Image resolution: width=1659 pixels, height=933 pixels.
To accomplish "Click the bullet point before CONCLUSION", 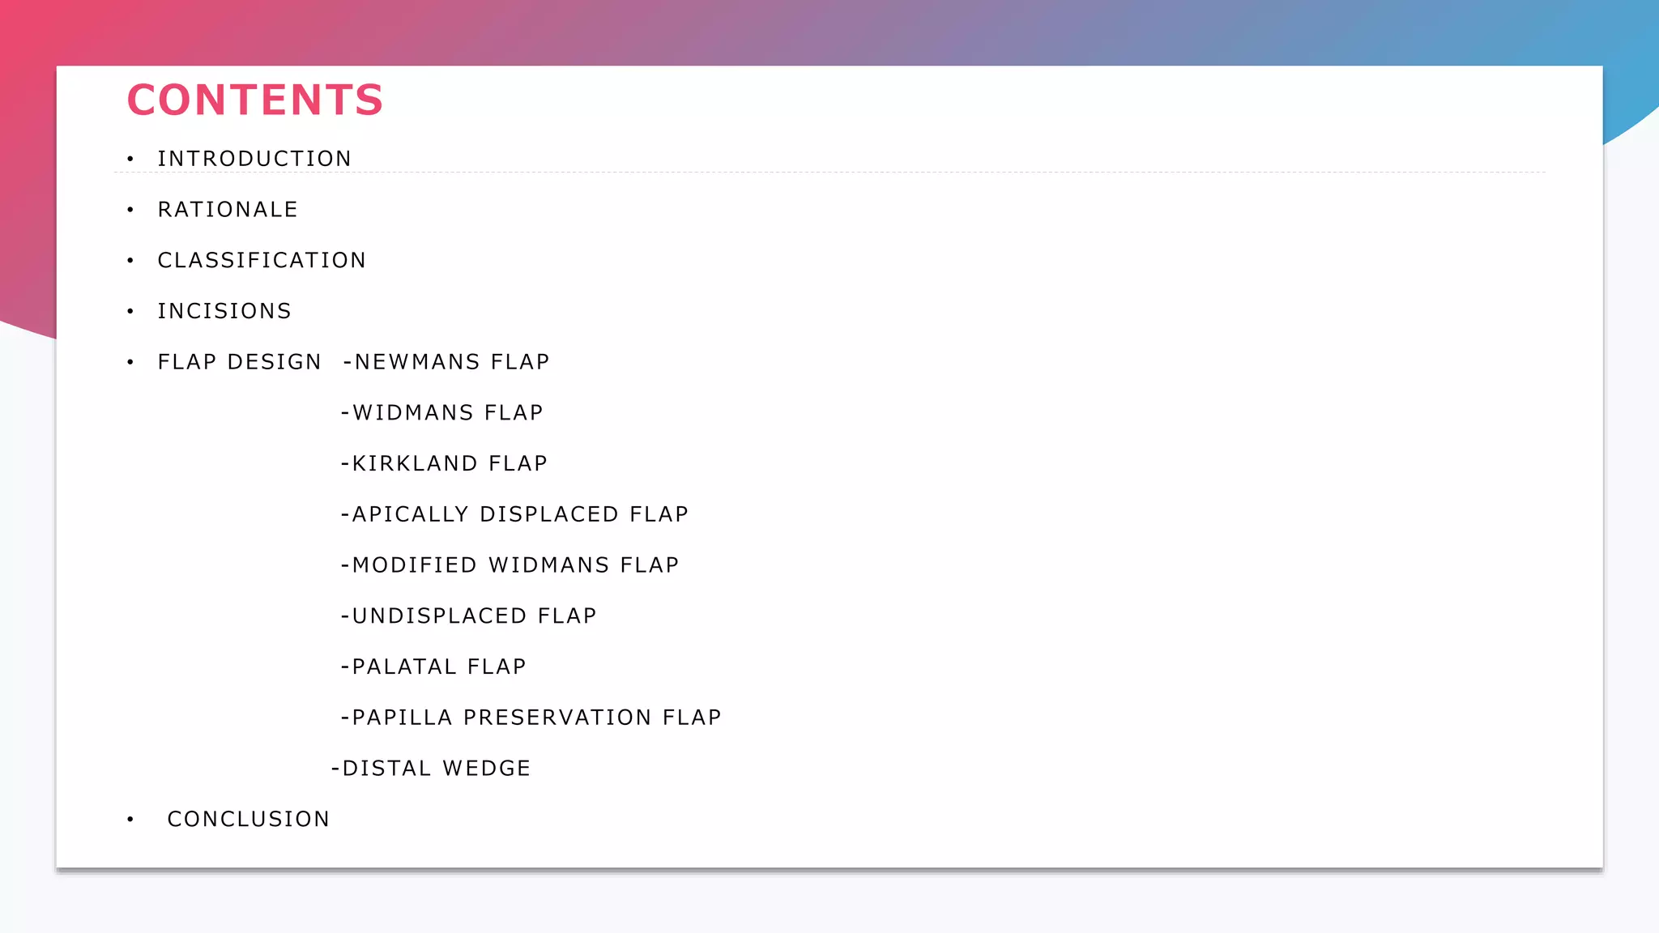I will click(x=130, y=820).
